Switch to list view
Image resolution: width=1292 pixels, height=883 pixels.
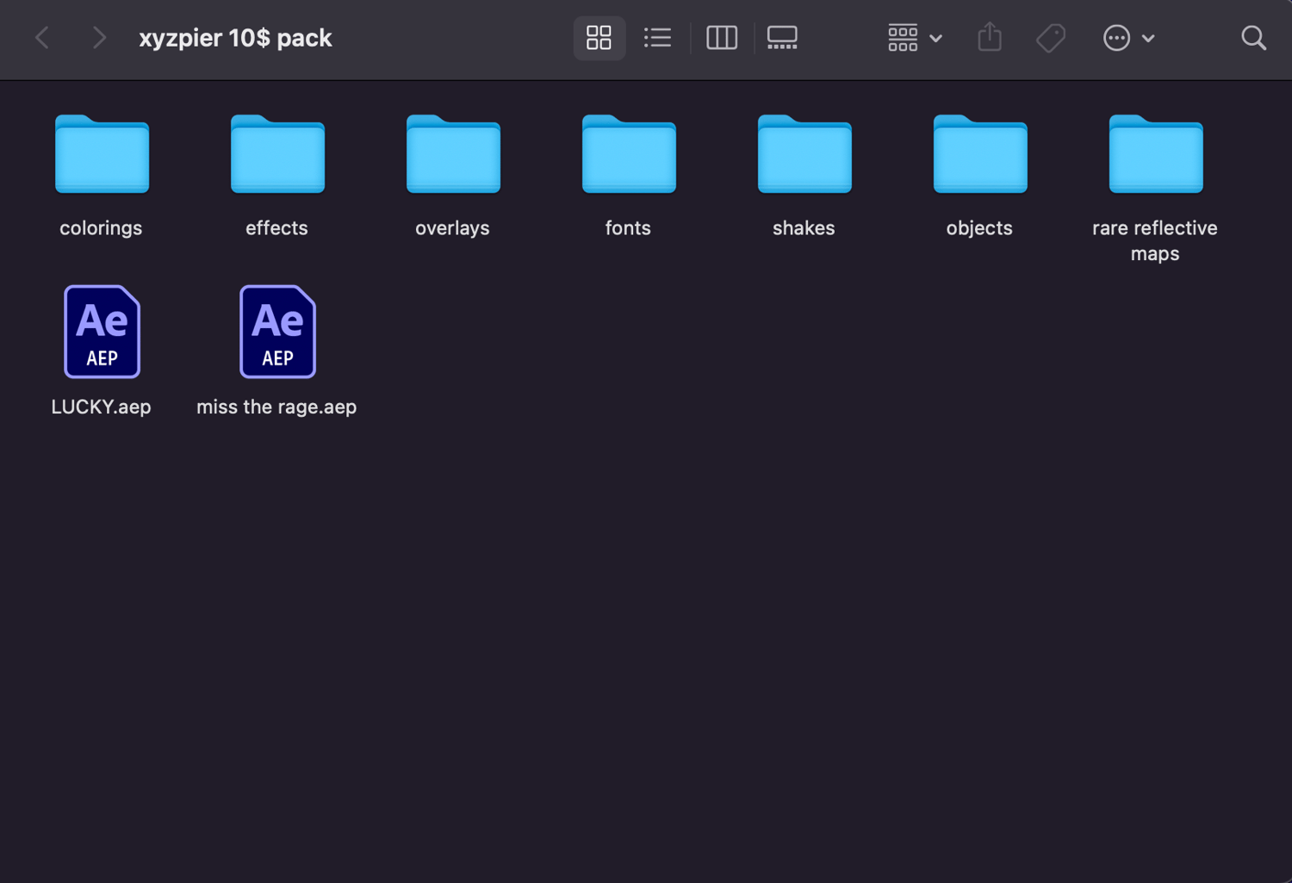(657, 38)
